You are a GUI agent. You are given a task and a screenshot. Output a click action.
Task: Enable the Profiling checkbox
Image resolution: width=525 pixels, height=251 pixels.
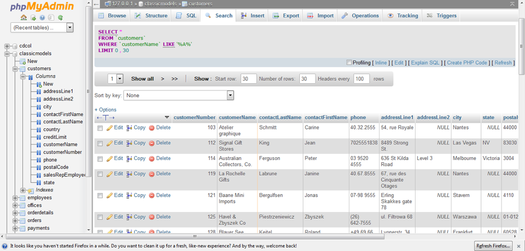(x=349, y=63)
